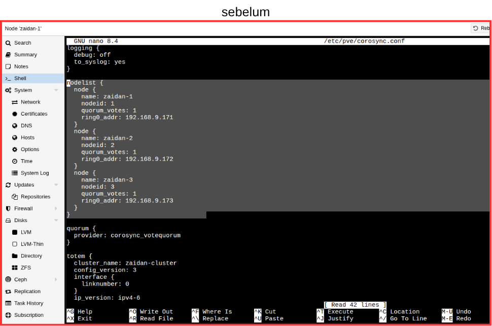The image size is (492, 326).
Task: Click the Notes icon in sidebar
Action: [x=8, y=66]
